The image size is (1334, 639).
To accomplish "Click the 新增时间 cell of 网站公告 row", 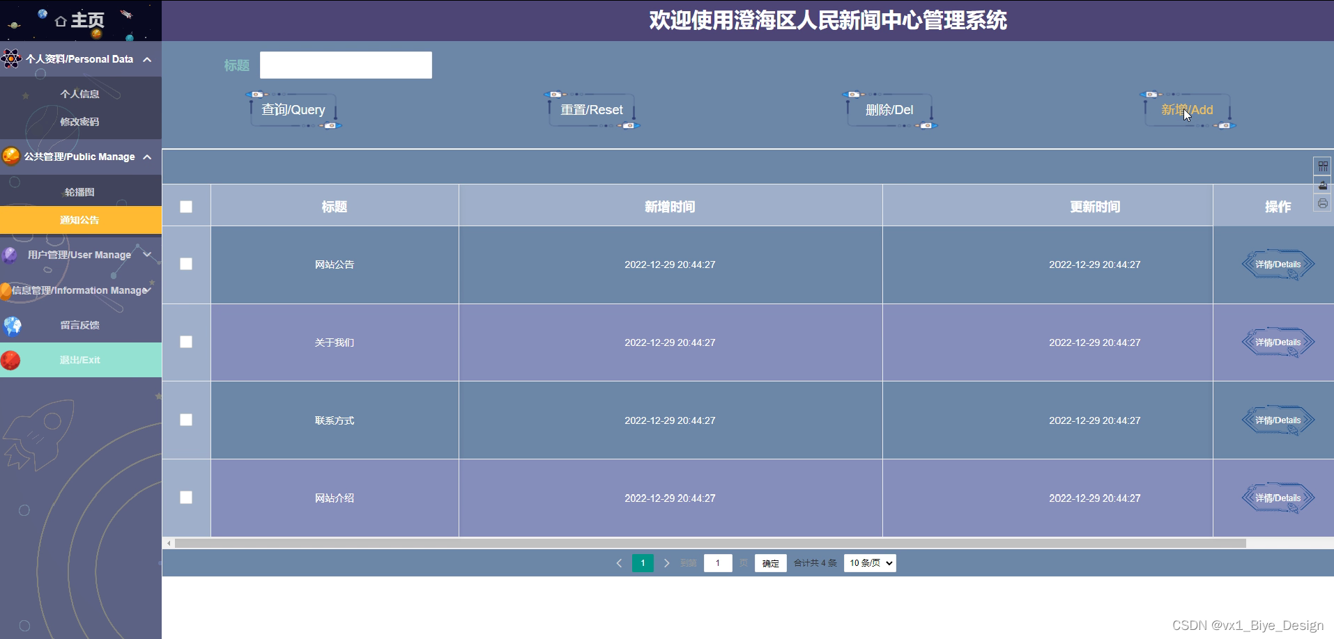I will 670,265.
